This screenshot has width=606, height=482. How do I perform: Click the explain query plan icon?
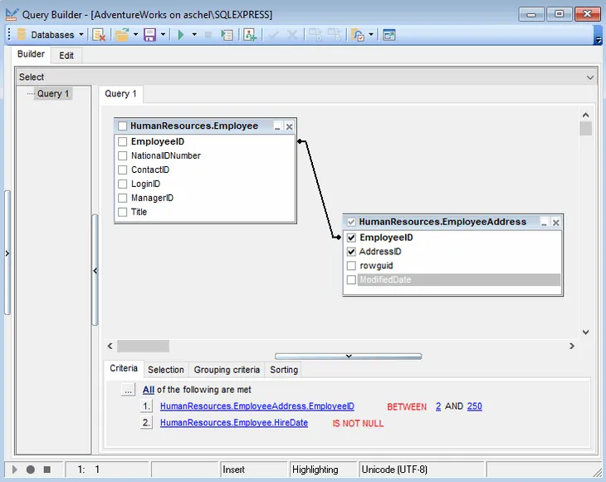(x=227, y=35)
